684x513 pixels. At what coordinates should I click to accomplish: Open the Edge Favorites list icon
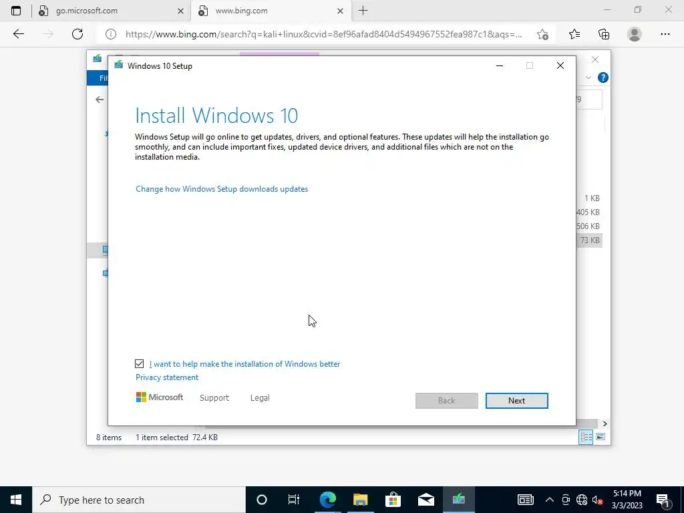coord(574,34)
